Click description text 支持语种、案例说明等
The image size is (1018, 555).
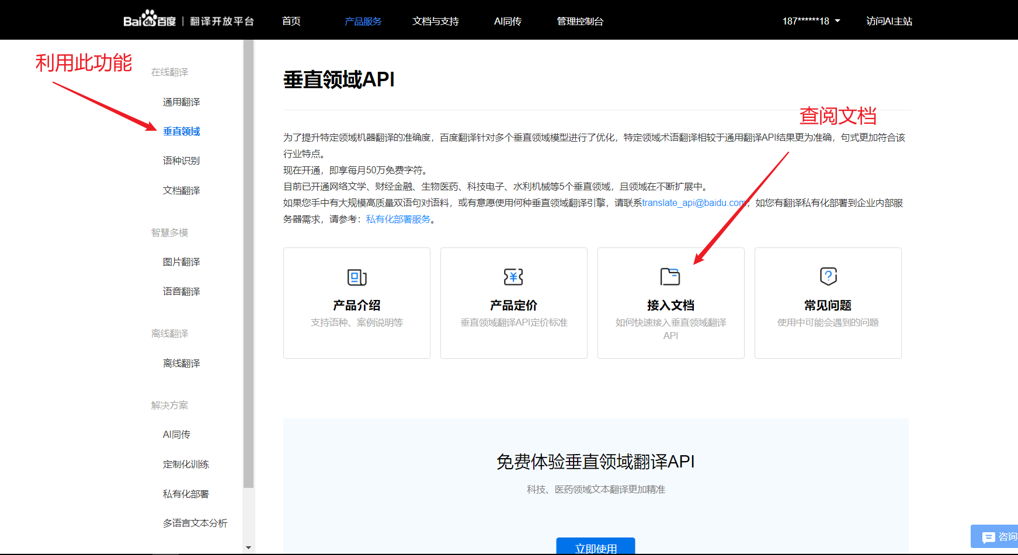click(x=357, y=323)
